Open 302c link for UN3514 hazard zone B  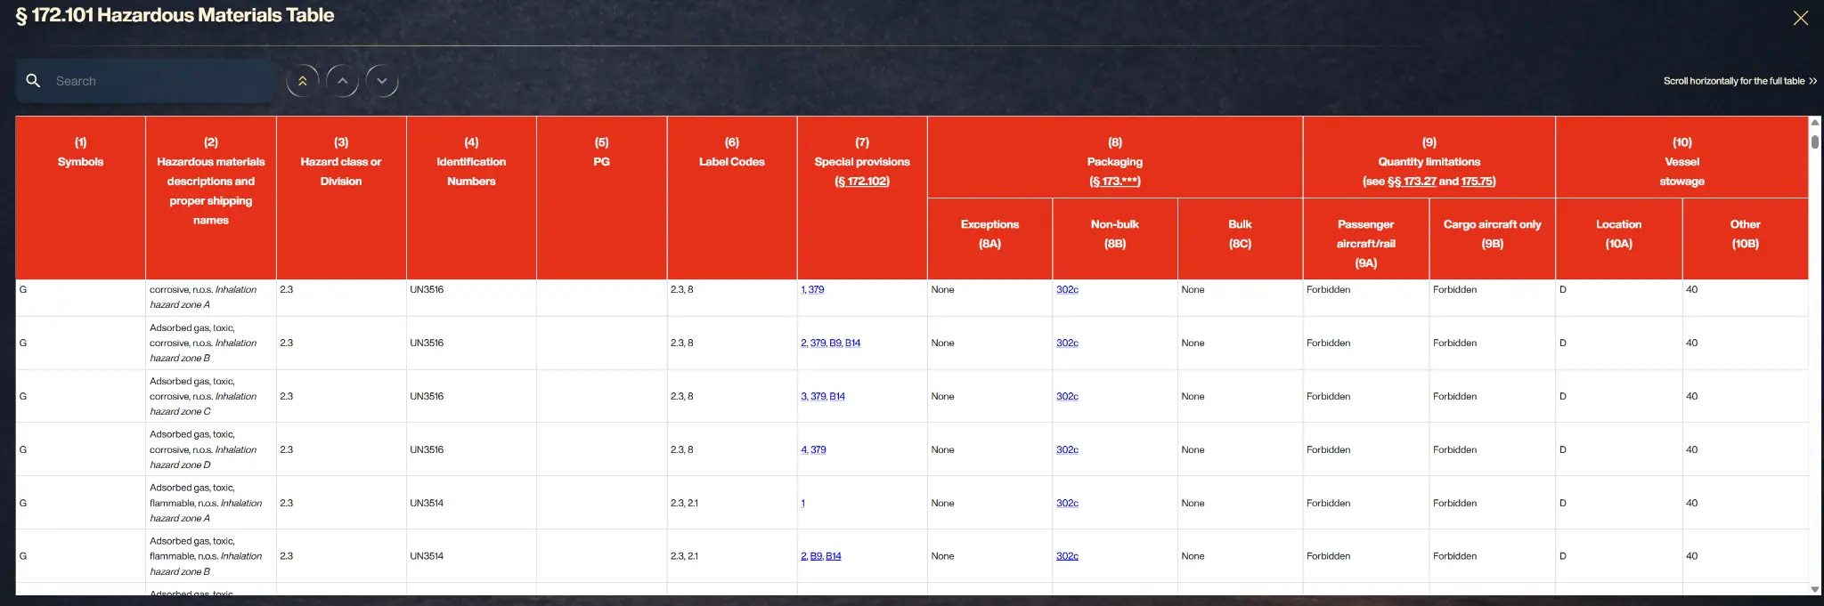click(x=1067, y=556)
